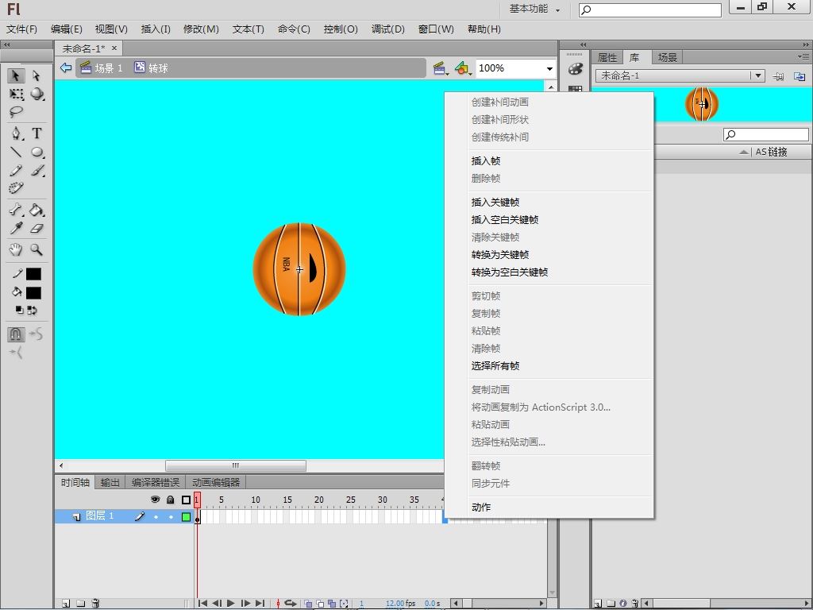Screen dimensions: 813x610
Task: Choose 插入关键帧 from the context menu
Action: coord(495,203)
